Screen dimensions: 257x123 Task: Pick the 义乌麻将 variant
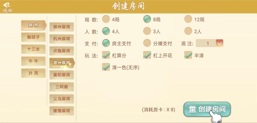(x=61, y=99)
